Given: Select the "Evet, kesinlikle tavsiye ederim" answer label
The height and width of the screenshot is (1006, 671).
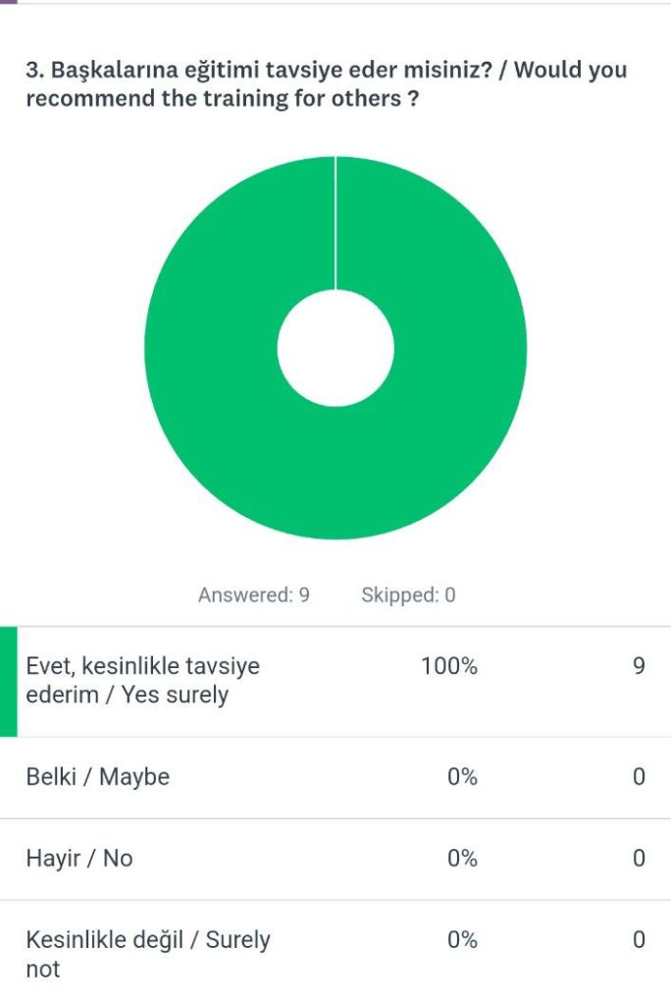Looking at the screenshot, I should click(x=142, y=681).
